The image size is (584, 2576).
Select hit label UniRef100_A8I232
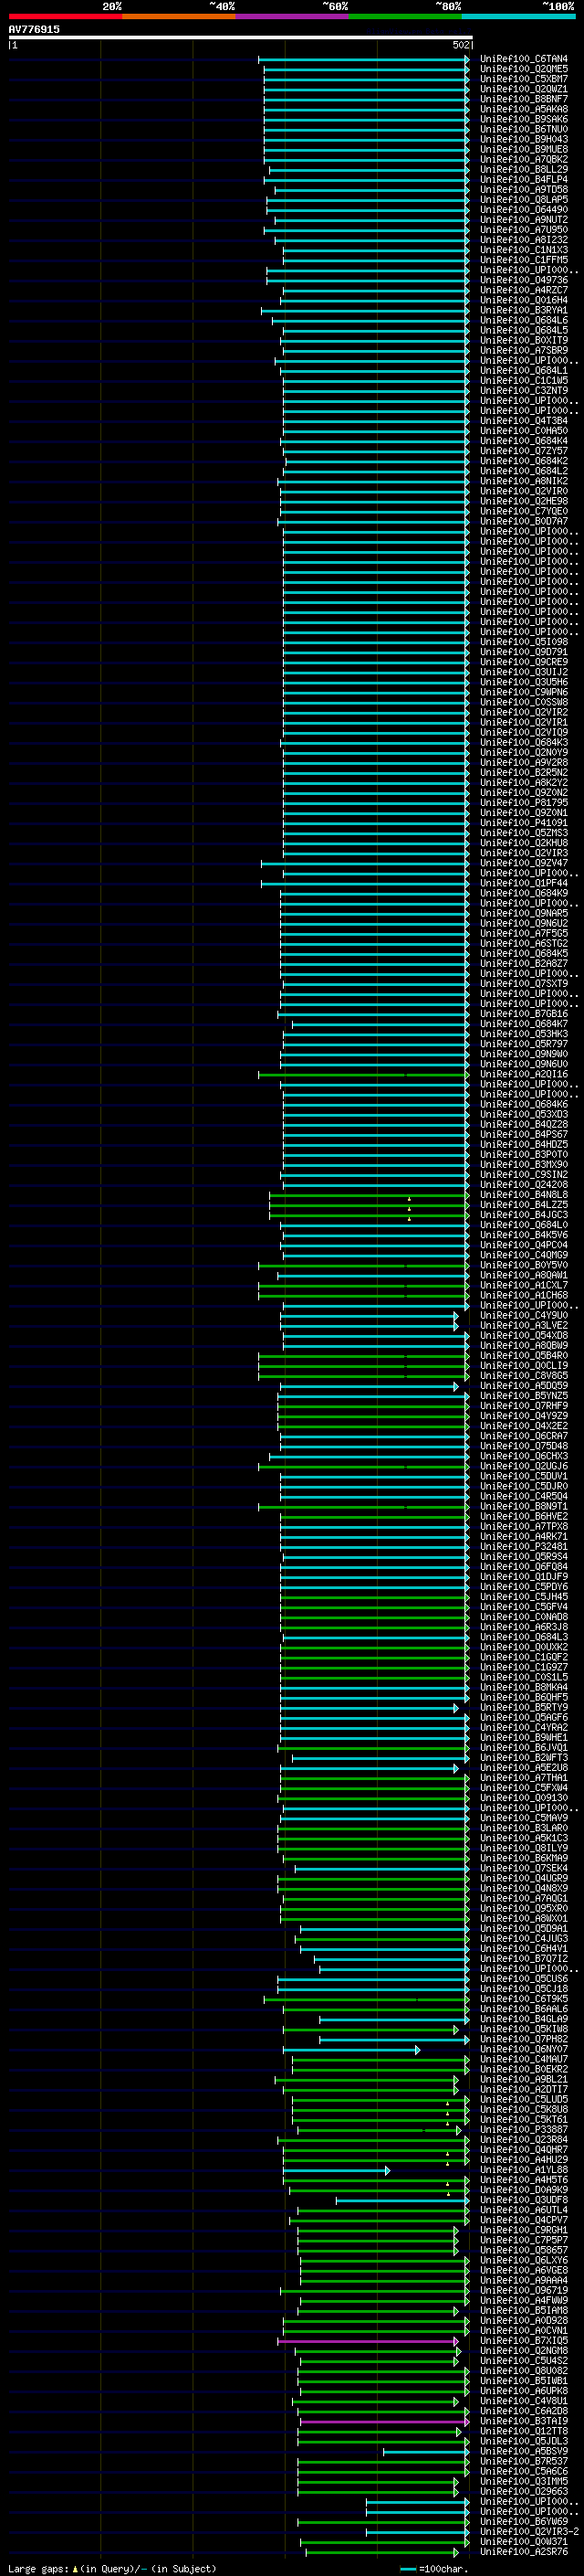coord(523,240)
